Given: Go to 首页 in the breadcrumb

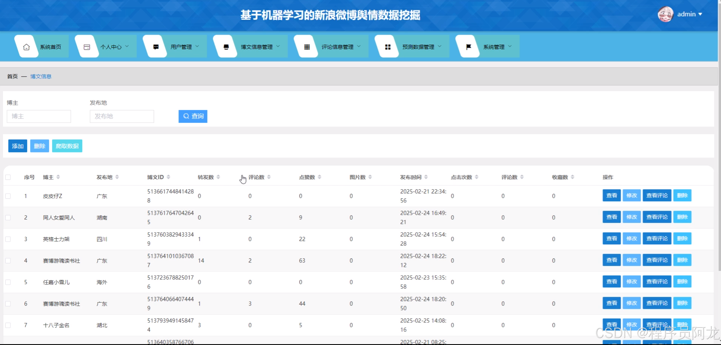Looking at the screenshot, I should 12,76.
